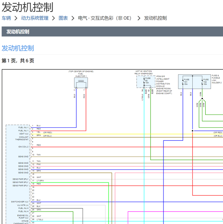
Task: Select the magenta wire at diagram bottom
Action: click(176, 211)
